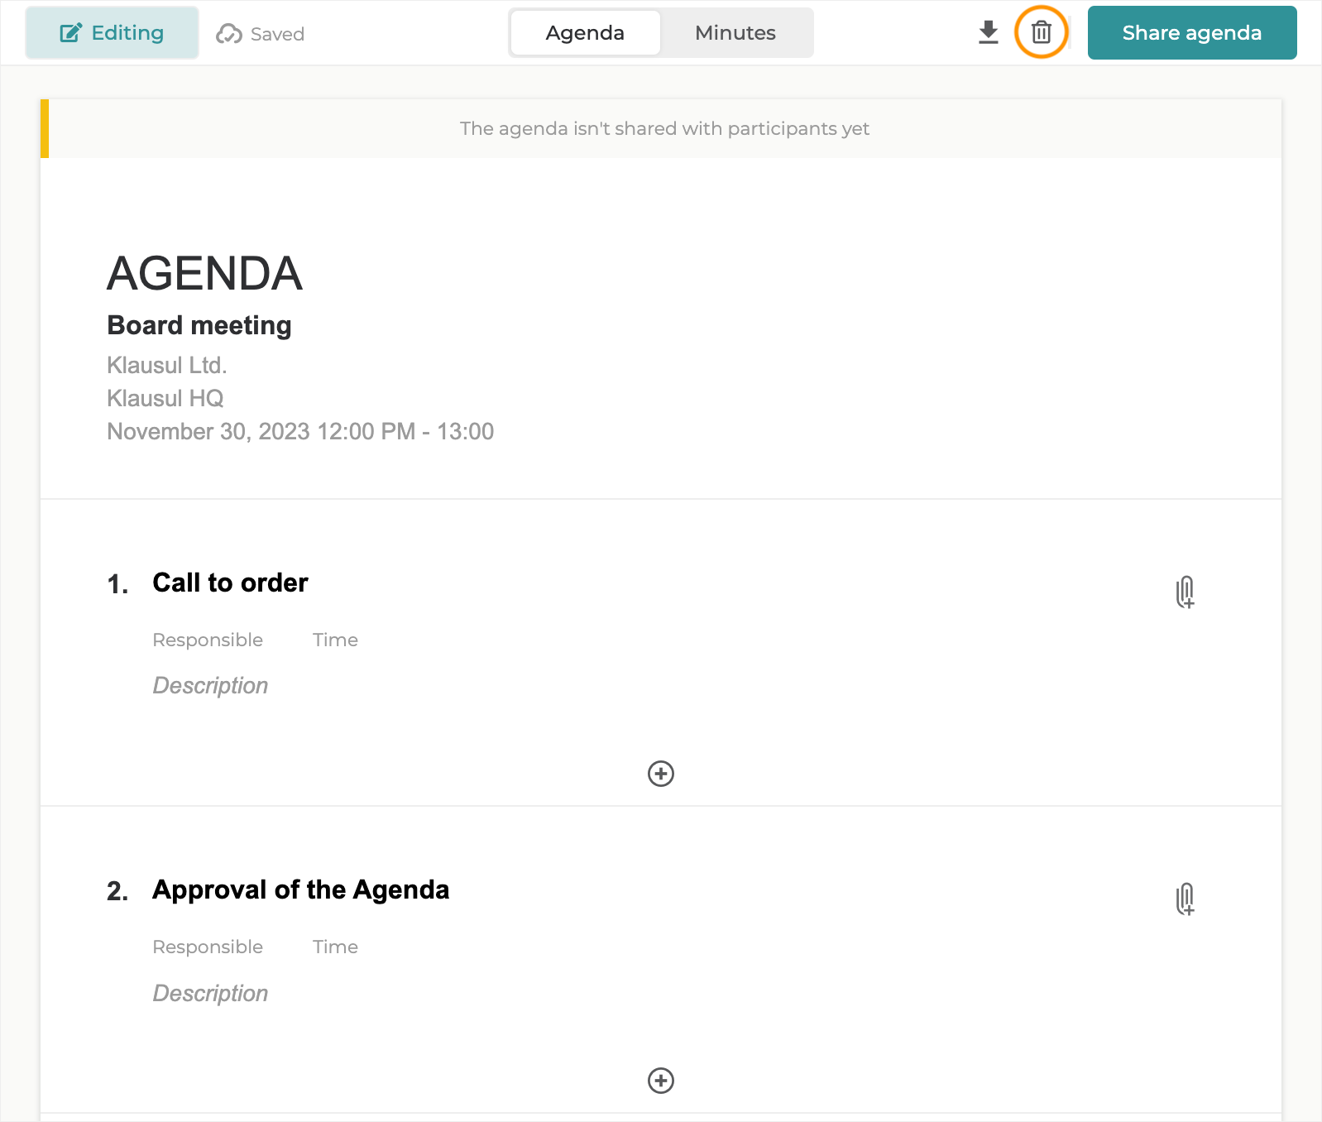
Task: Edit the Call to order title
Action: click(x=230, y=583)
